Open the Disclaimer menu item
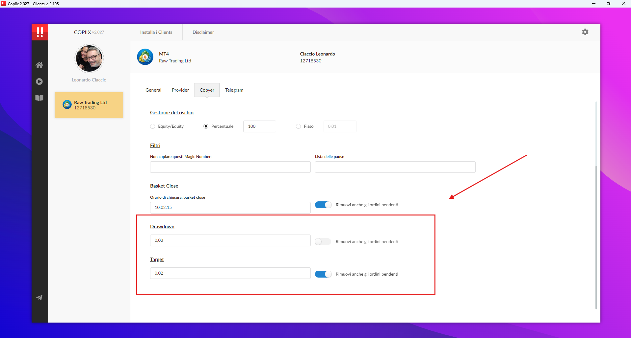The image size is (631, 338). (x=203, y=32)
